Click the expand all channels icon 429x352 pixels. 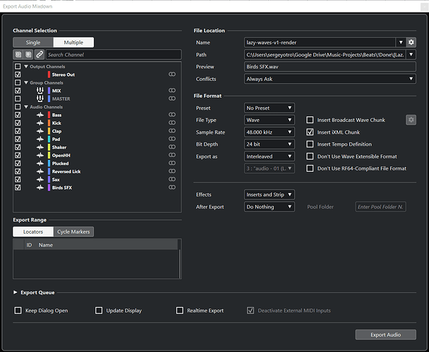click(18, 54)
